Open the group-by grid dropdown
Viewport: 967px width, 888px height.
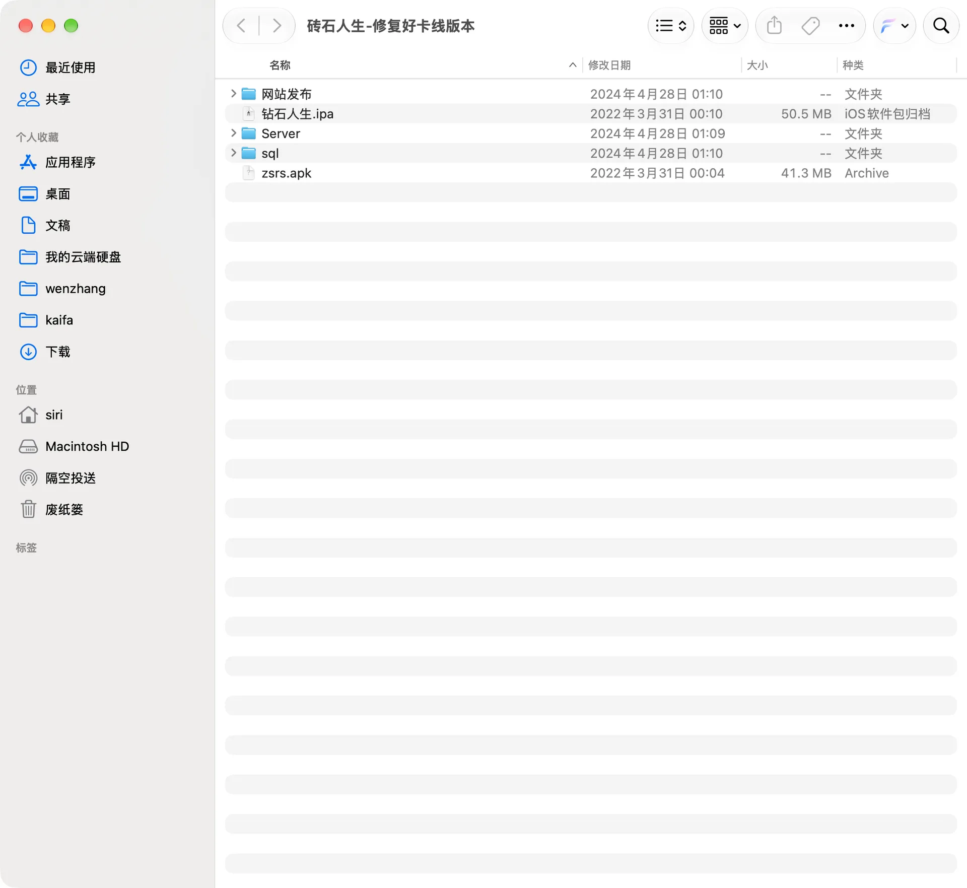pos(725,26)
